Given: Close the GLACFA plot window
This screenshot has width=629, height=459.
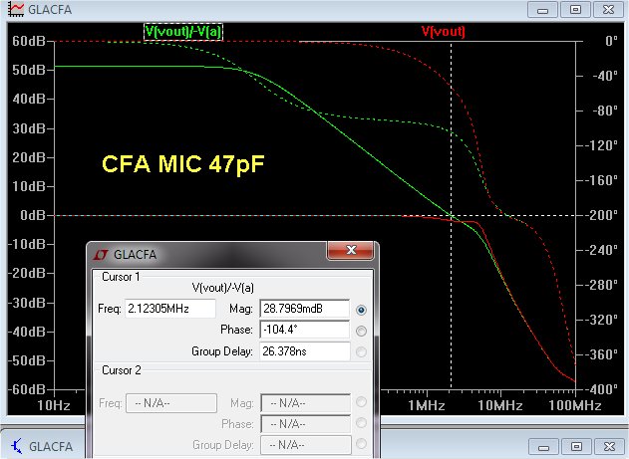Looking at the screenshot, I should (x=608, y=10).
